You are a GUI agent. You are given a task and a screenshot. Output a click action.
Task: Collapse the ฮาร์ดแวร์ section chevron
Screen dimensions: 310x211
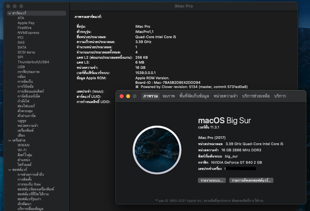pos(9,13)
